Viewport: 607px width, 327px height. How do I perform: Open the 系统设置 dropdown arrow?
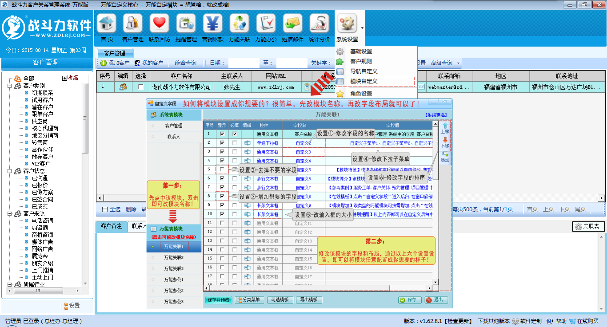[362, 28]
